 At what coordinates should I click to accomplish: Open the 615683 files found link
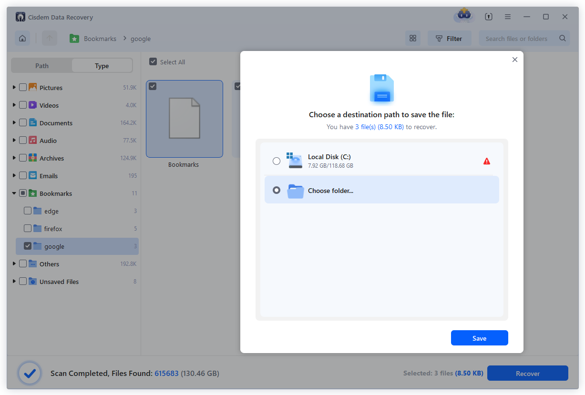(x=166, y=373)
